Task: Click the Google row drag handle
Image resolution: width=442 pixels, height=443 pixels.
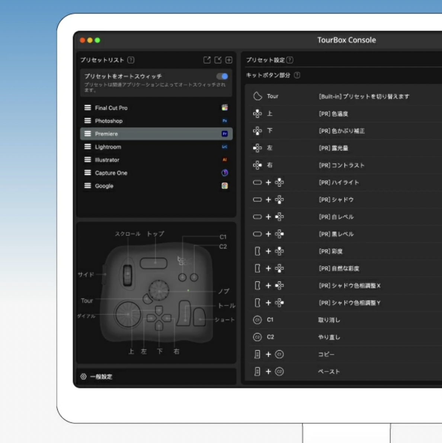Action: coord(87,186)
